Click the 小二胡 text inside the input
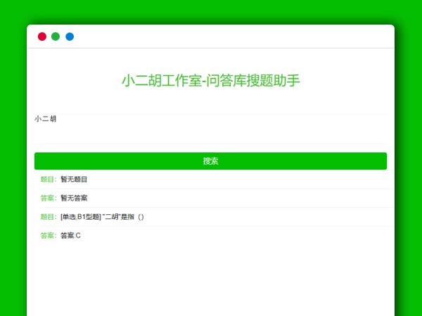This screenshot has height=316, width=422. pos(46,119)
